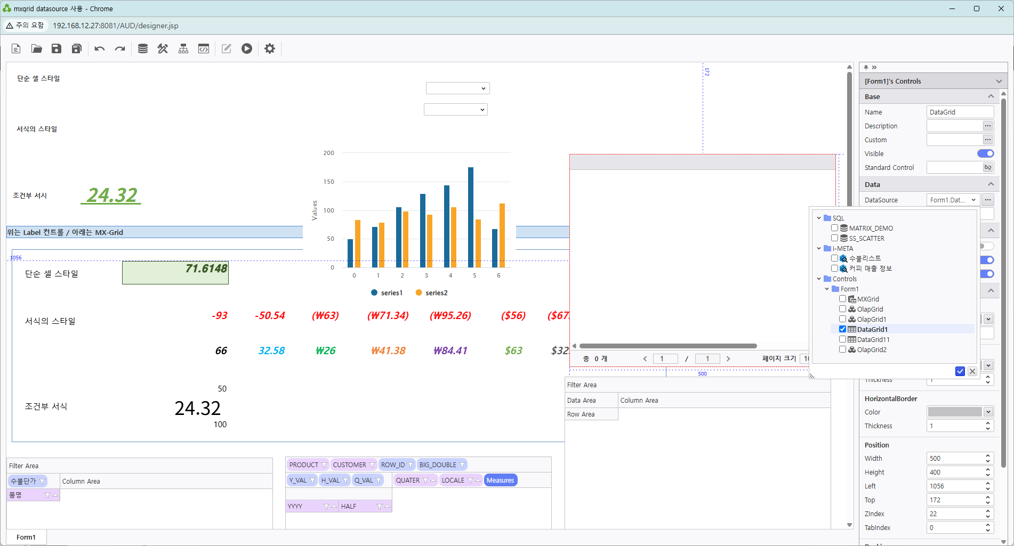Click the Measures button

click(x=500, y=480)
